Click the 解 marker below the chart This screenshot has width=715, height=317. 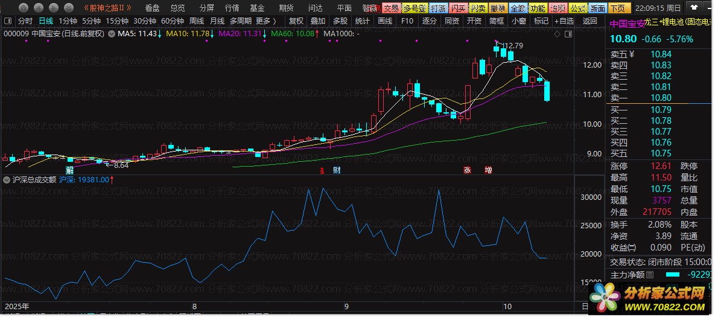[70, 171]
